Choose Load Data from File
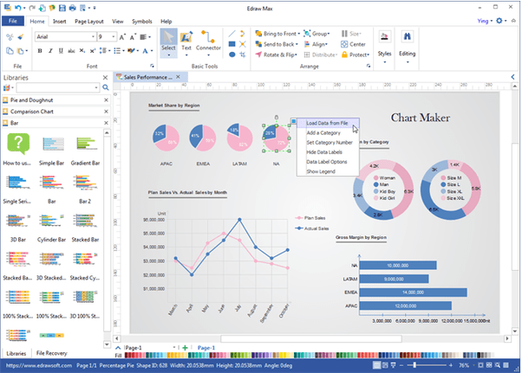Image resolution: width=522 pixels, height=373 pixels. click(x=328, y=123)
